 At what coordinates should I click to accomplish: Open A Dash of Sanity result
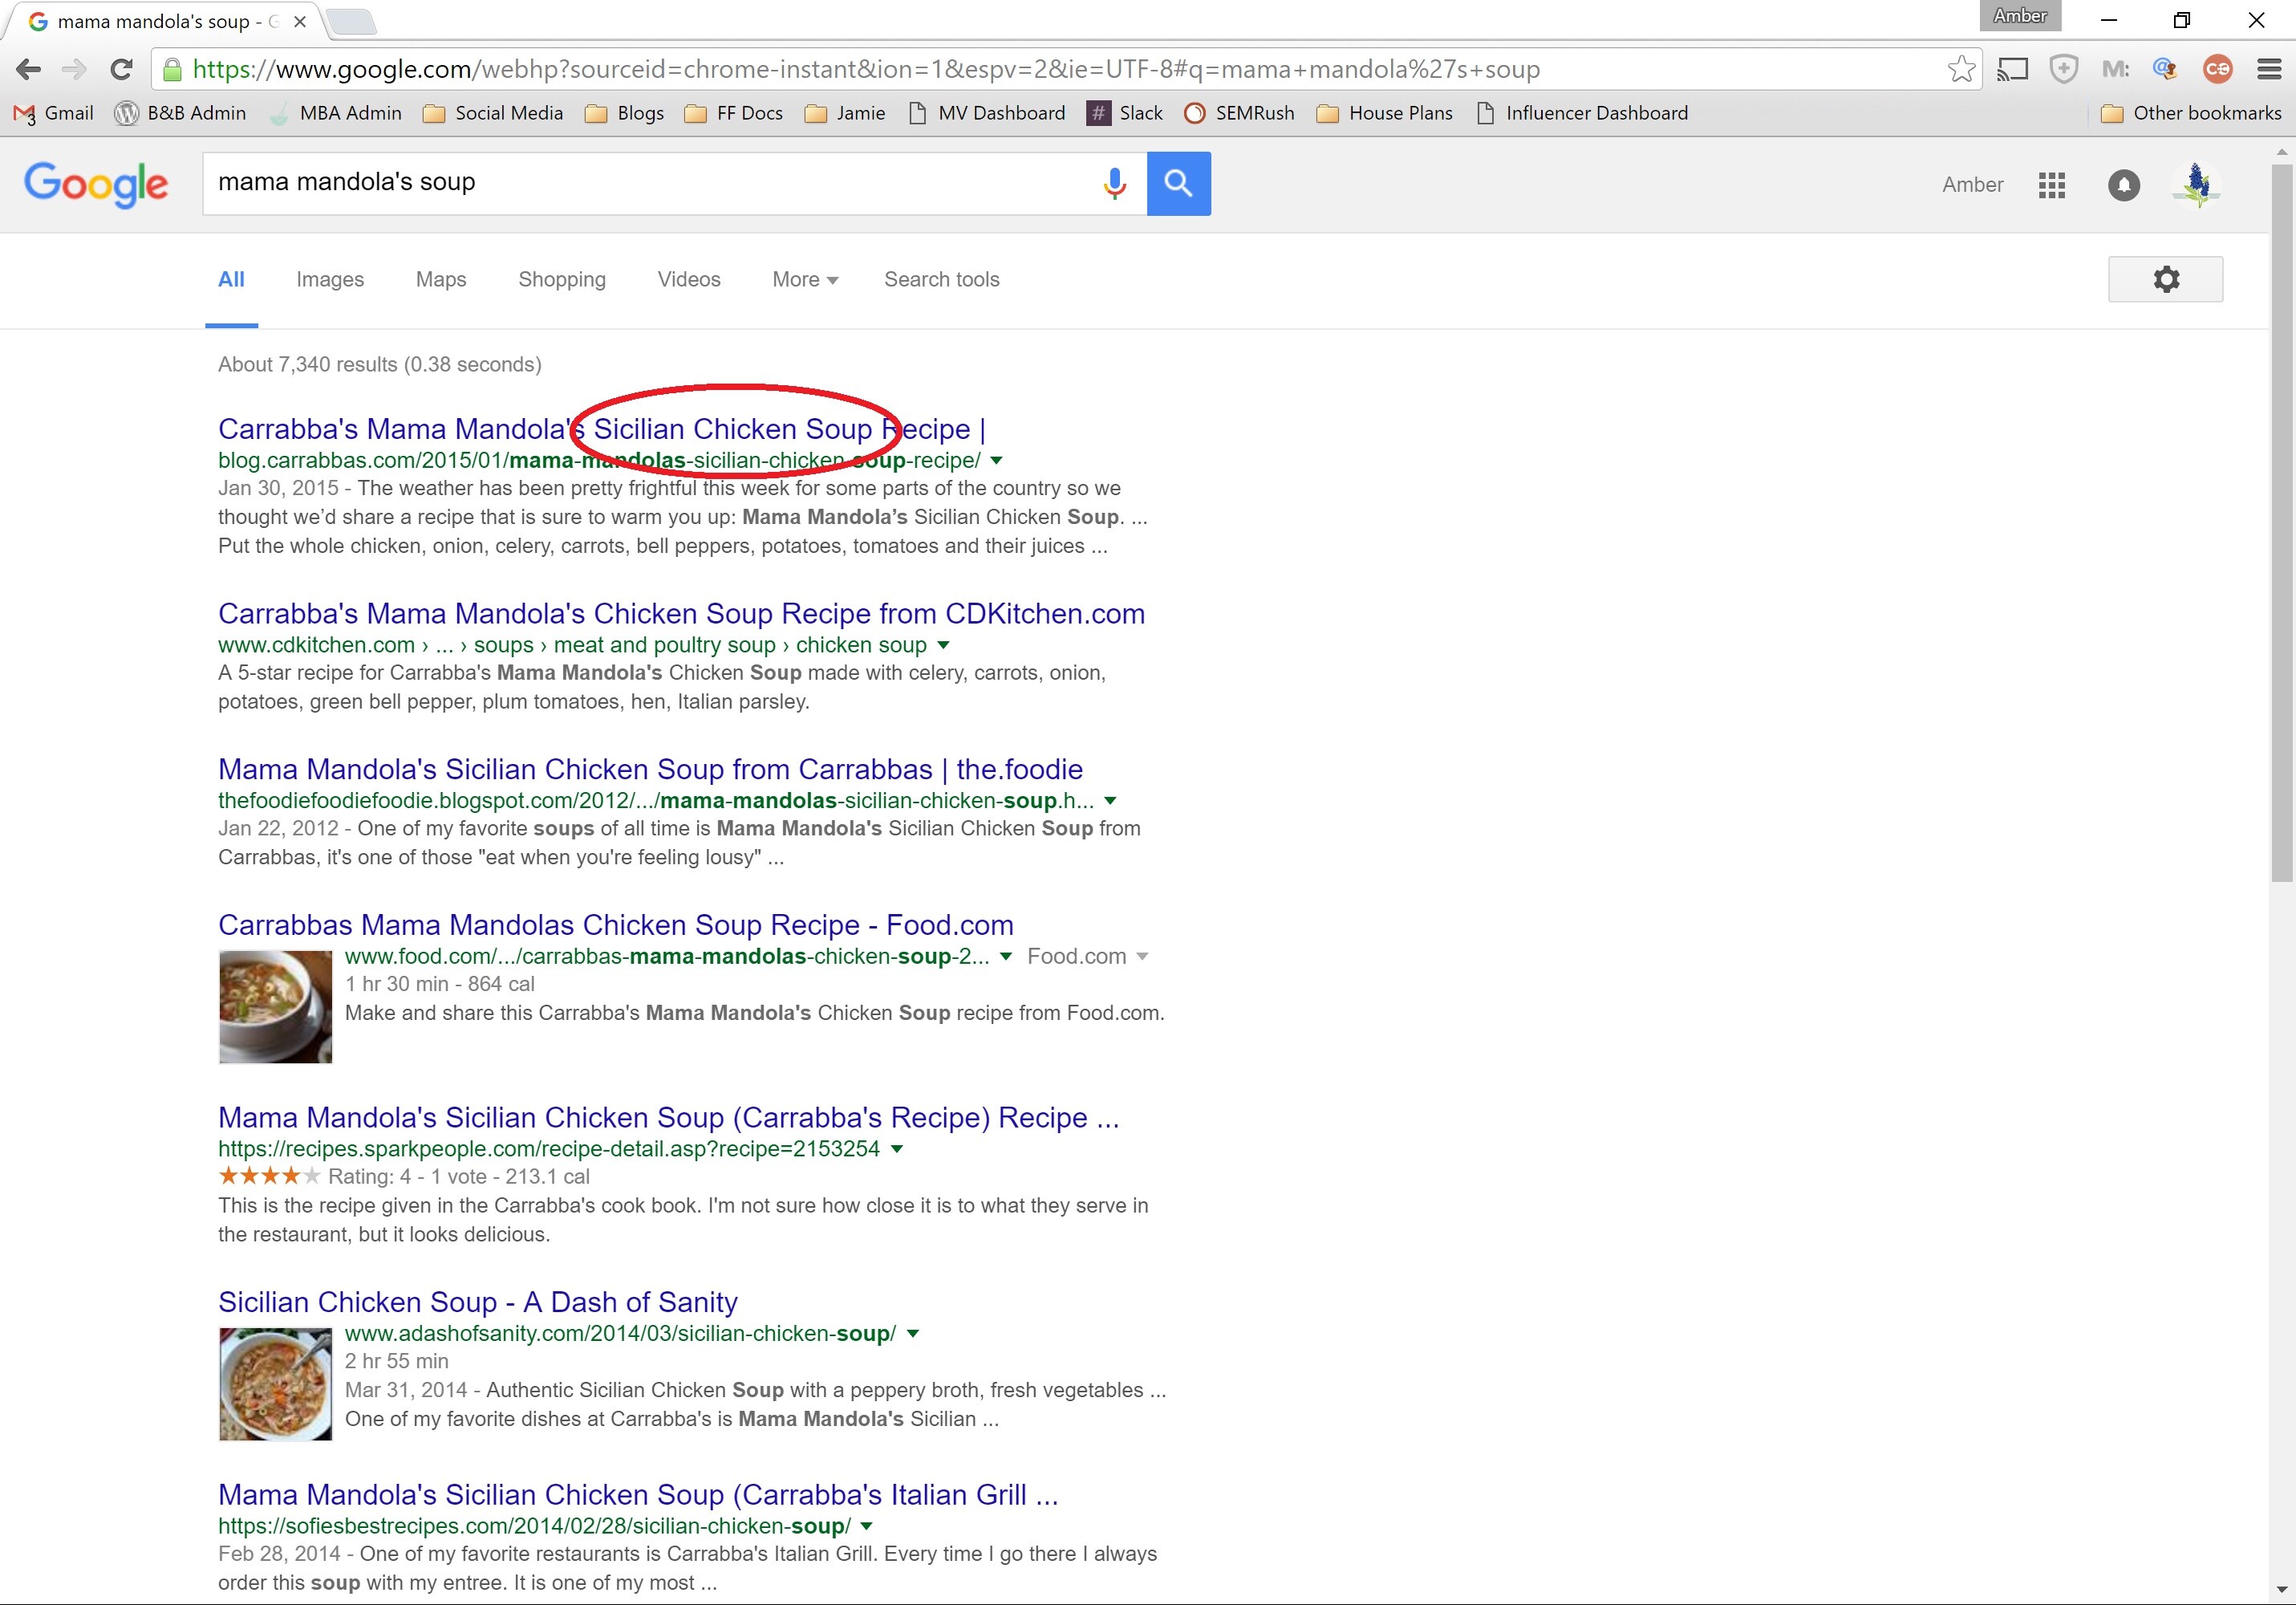pos(478,1302)
